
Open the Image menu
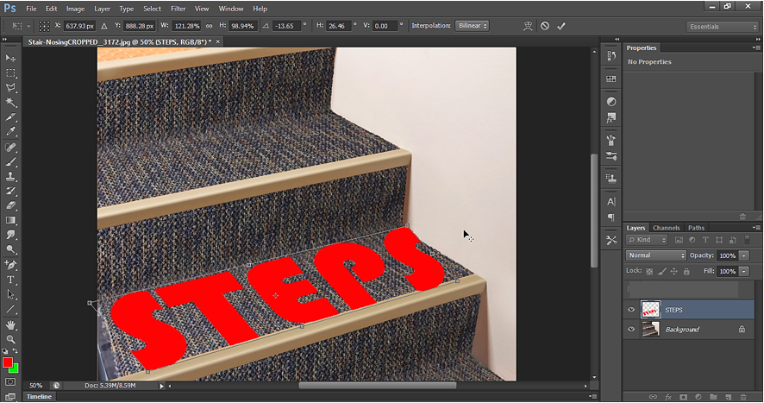tap(75, 9)
